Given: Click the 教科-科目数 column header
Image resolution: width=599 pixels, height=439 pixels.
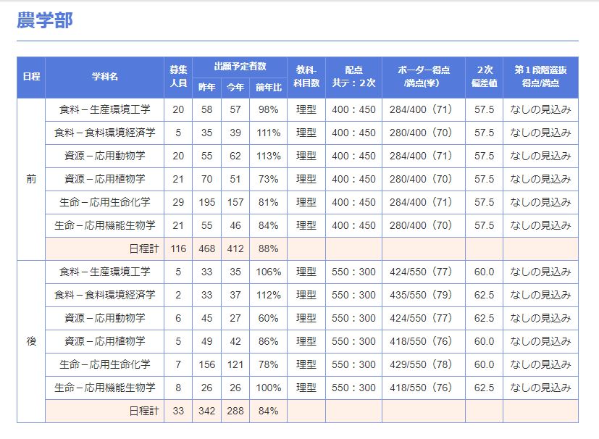Looking at the screenshot, I should (x=306, y=77).
